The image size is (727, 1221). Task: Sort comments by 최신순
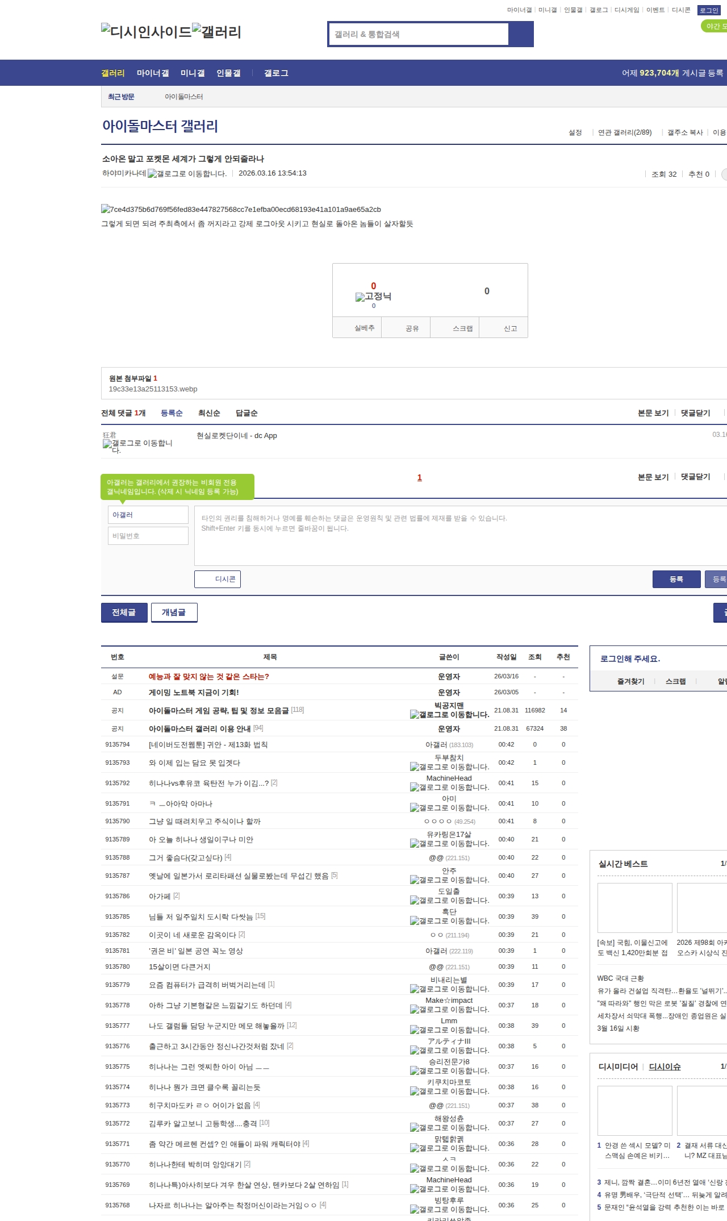tap(209, 413)
